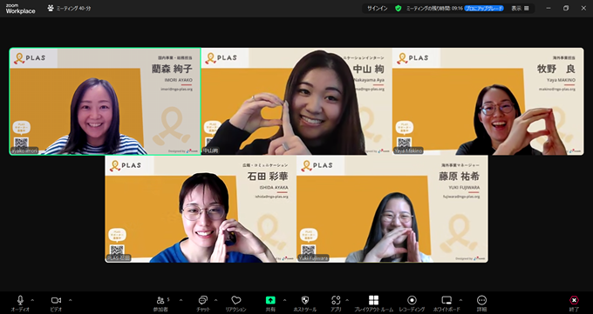This screenshot has width=593, height=314.
Task: Minimize the Zoom window
Action: 549,8
